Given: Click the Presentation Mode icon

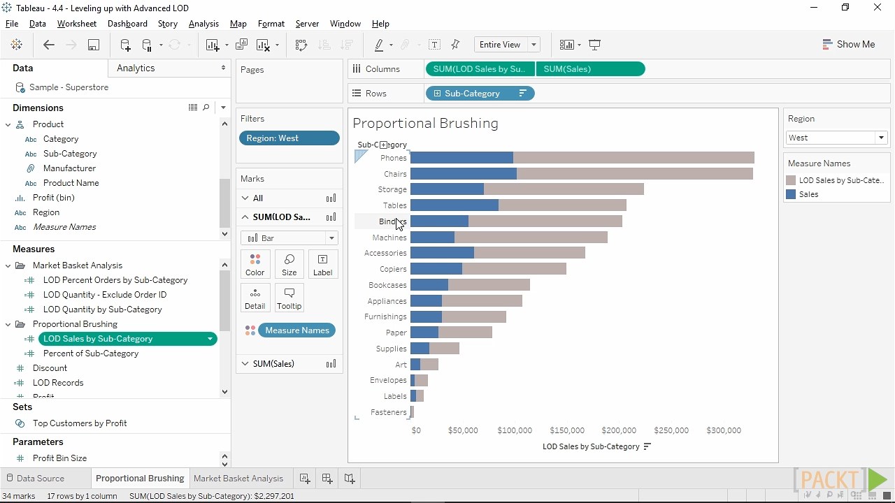Looking at the screenshot, I should point(595,45).
